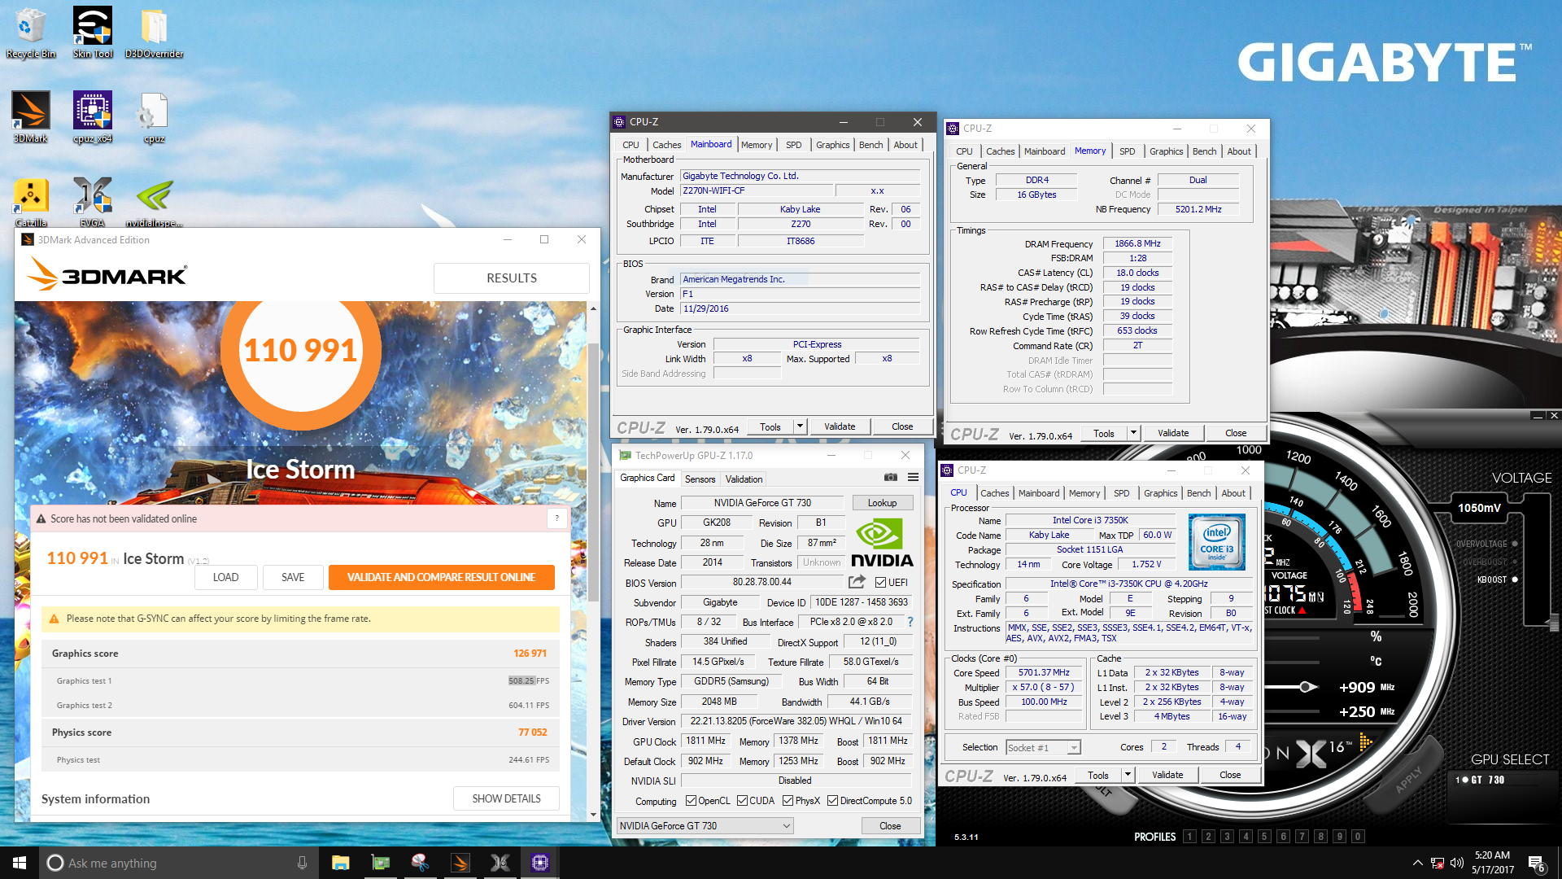The image size is (1562, 879).
Task: Select the cpuz_x64 desktop icon
Action: point(93,117)
